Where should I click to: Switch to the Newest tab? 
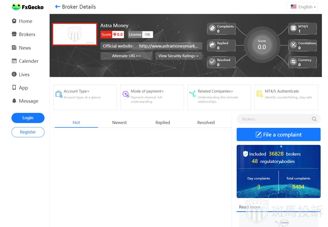pyautogui.click(x=119, y=123)
